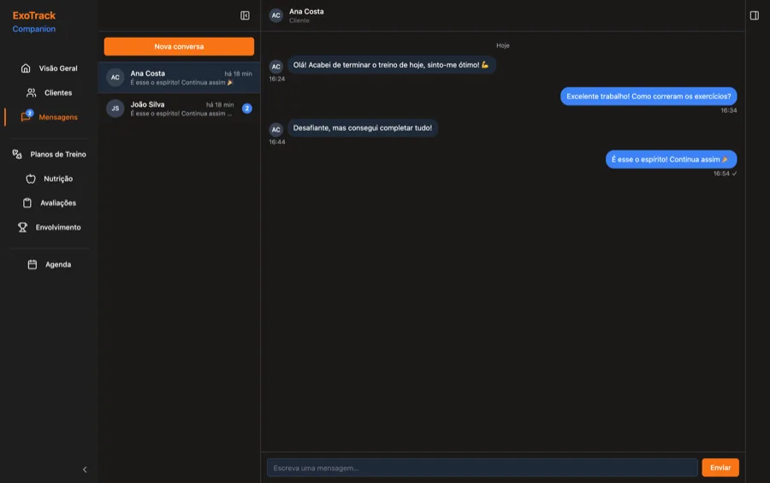Click the Clientes people icon
The image size is (770, 483).
pos(31,93)
